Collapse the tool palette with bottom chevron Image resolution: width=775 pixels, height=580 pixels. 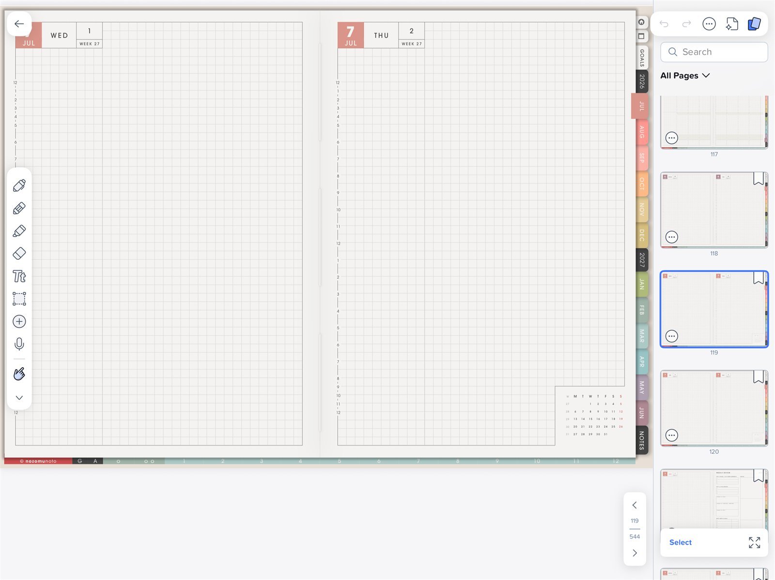(x=19, y=398)
